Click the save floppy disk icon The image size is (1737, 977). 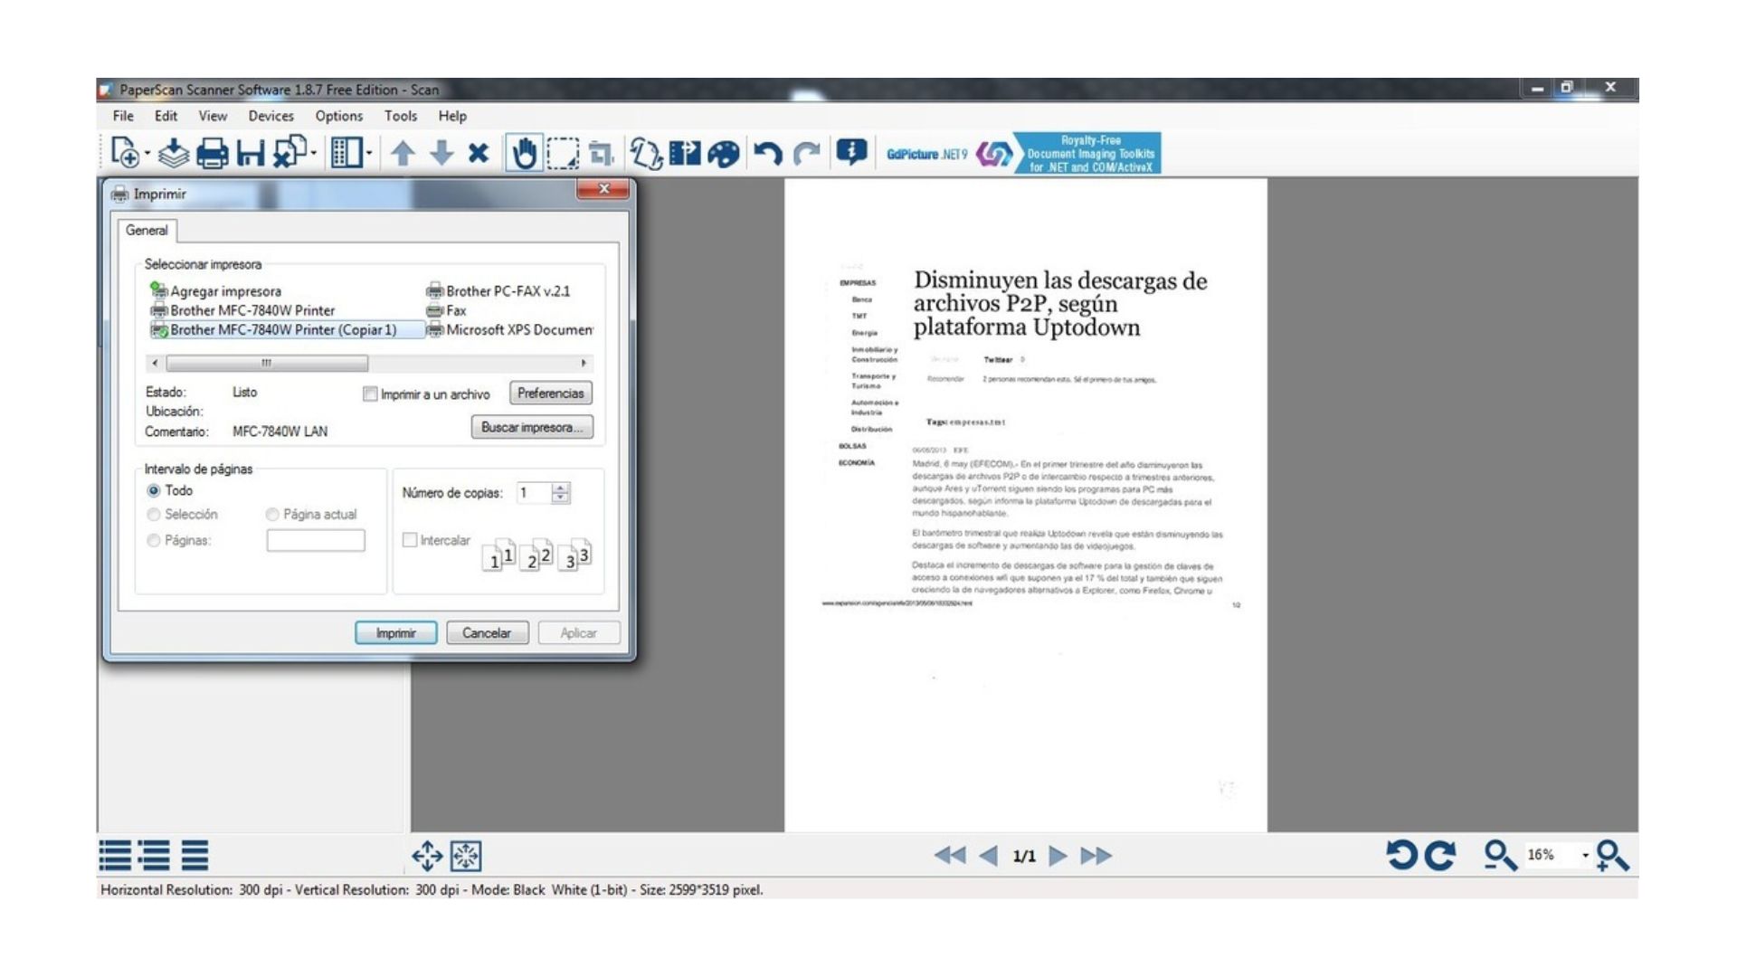point(250,154)
